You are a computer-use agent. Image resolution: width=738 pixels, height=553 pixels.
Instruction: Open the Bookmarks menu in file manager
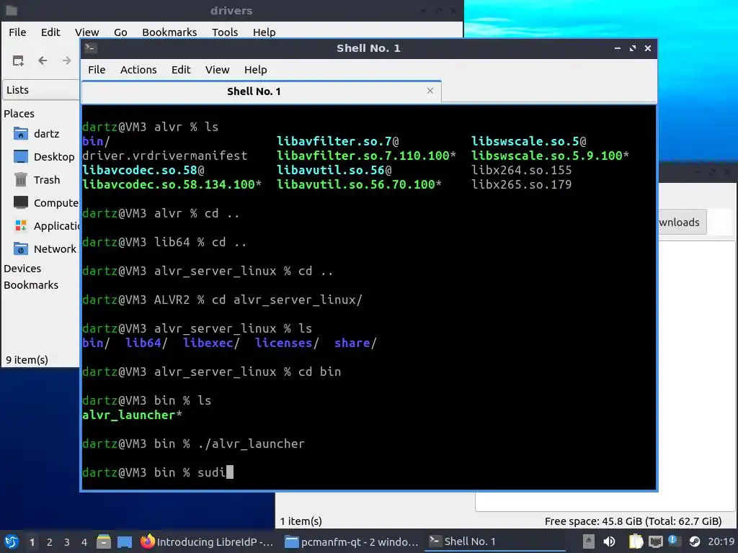pos(169,32)
